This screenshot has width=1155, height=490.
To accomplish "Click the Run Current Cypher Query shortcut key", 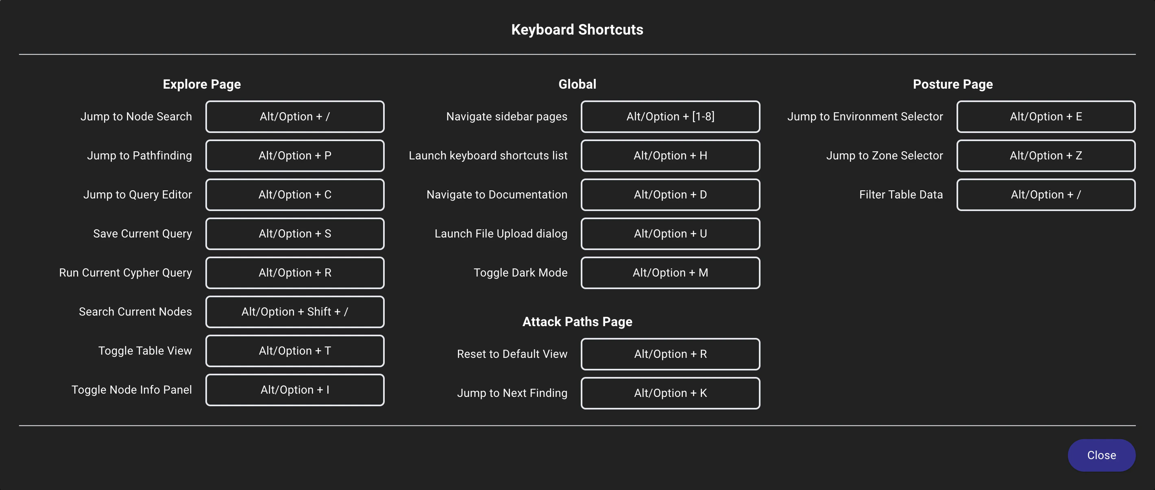I will (x=294, y=272).
